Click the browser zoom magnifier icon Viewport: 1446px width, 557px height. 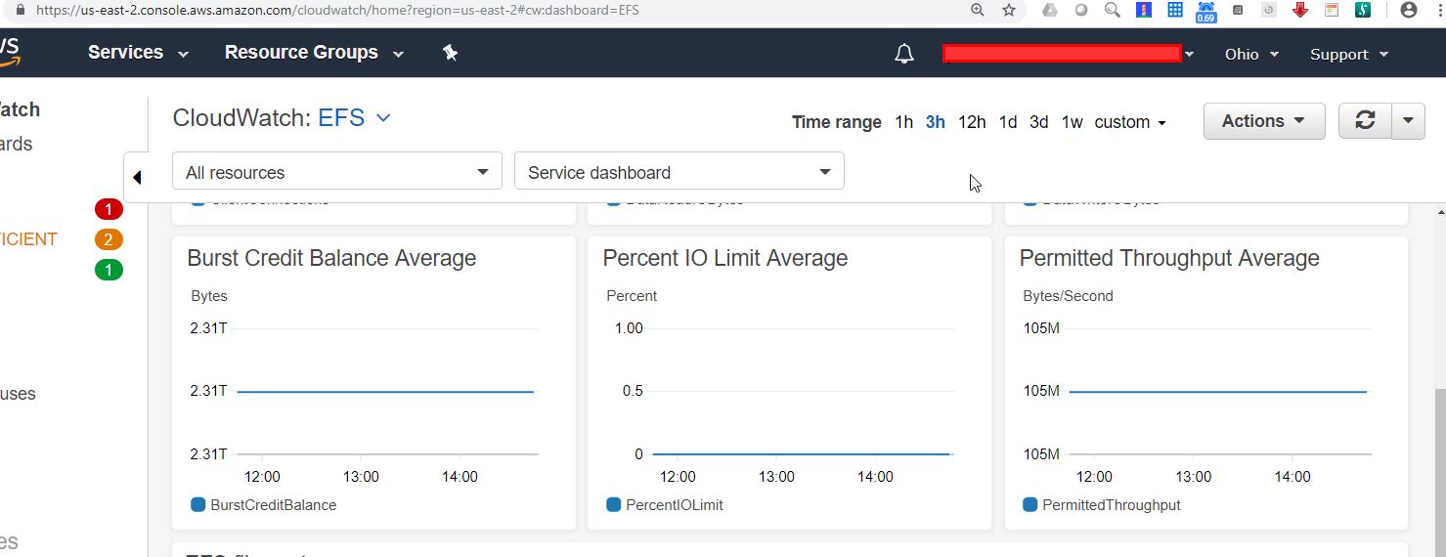coord(978,10)
